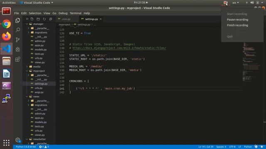266x149 pixels.
Task: Open the Selection menu
Action: [x=35, y=13]
